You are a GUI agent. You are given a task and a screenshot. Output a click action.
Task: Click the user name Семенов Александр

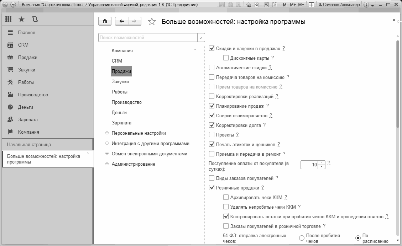click(x=339, y=5)
